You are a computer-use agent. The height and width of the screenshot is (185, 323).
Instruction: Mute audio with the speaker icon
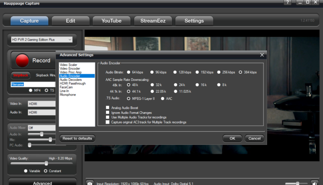coord(315,183)
